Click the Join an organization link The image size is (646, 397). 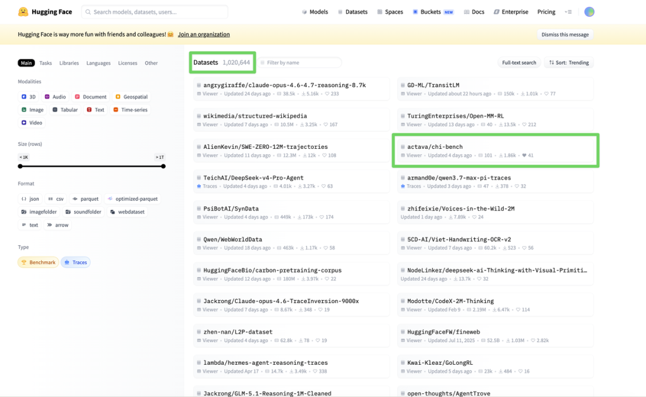[x=204, y=35]
